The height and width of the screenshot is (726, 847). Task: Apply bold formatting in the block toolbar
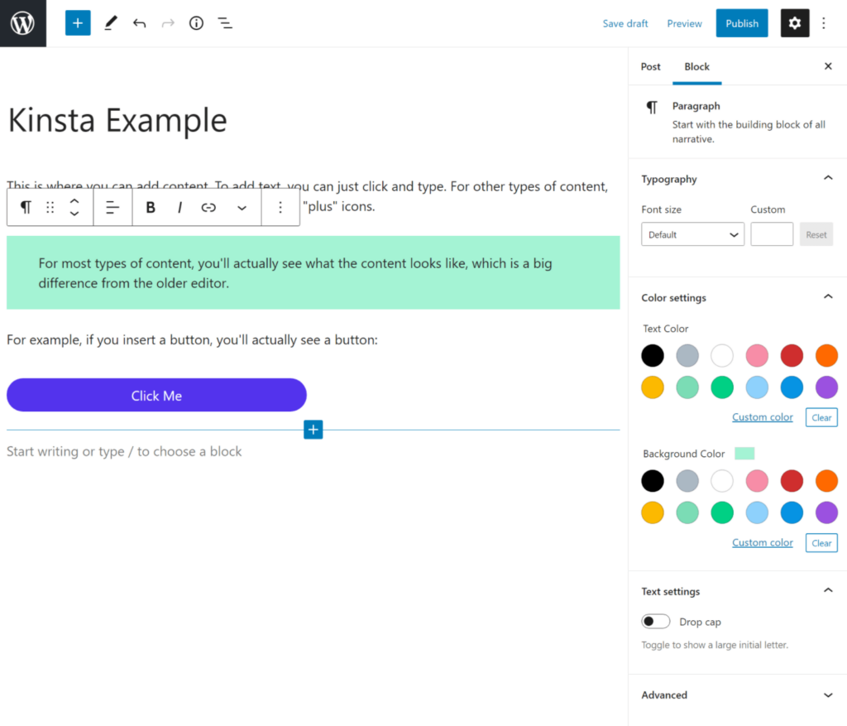(x=151, y=207)
